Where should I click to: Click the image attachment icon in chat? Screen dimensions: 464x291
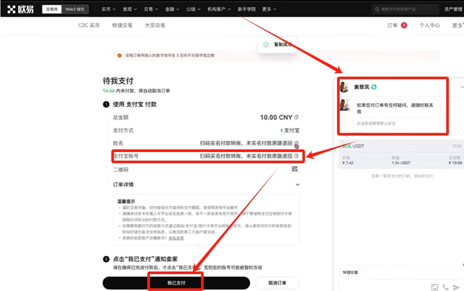pos(435,287)
